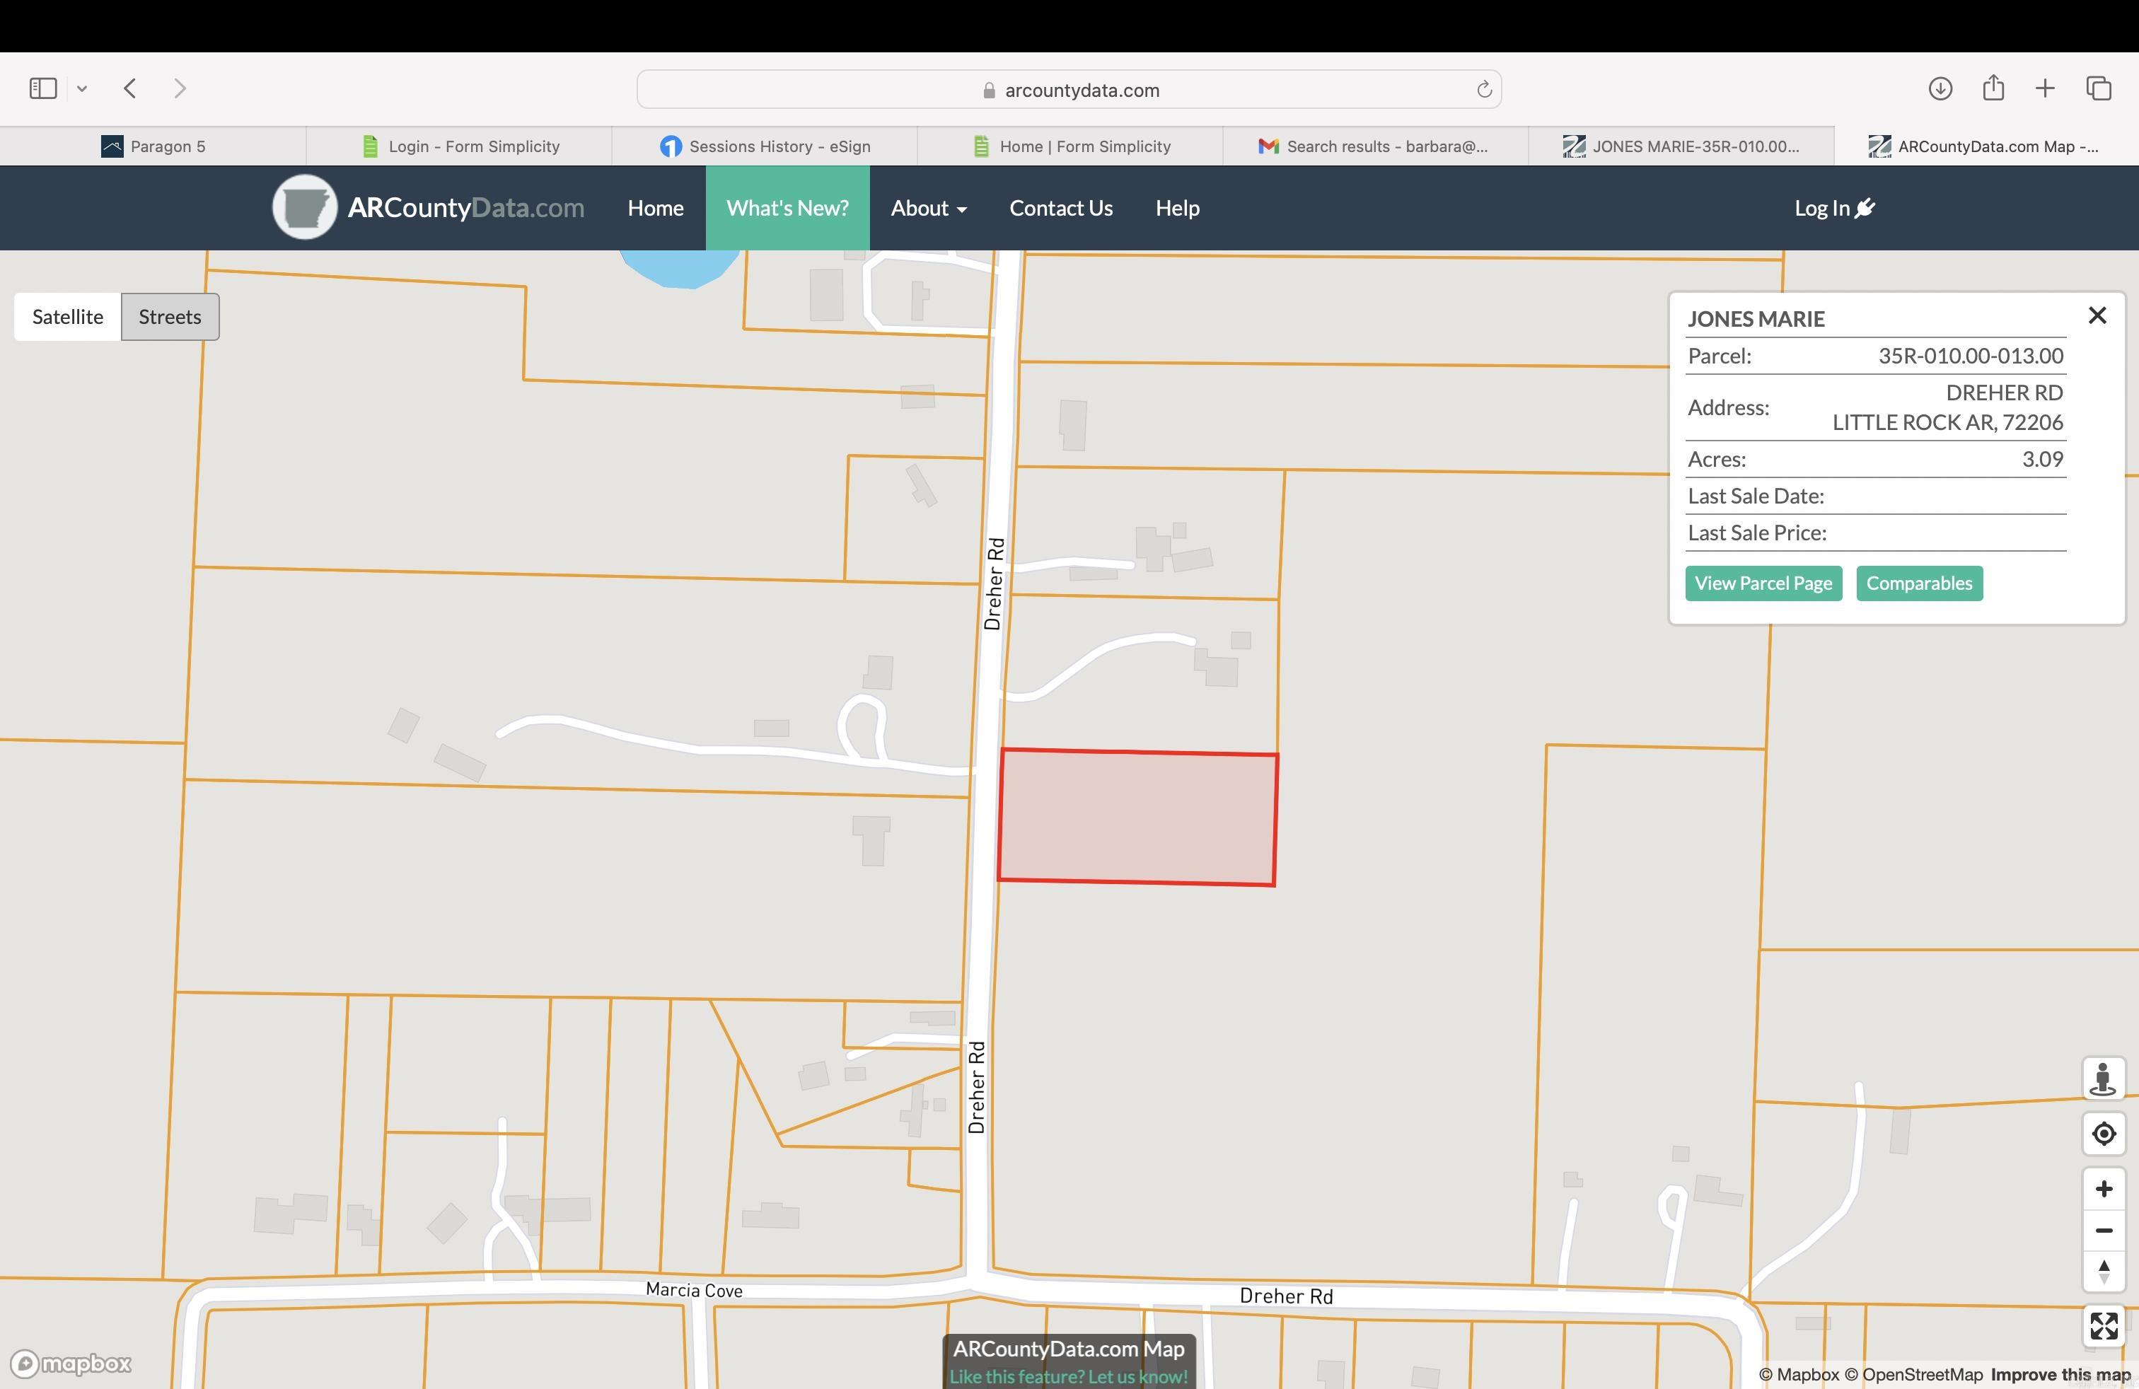This screenshot has width=2139, height=1389.
Task: Close the JONES MARIE parcel popup
Action: [x=2097, y=315]
